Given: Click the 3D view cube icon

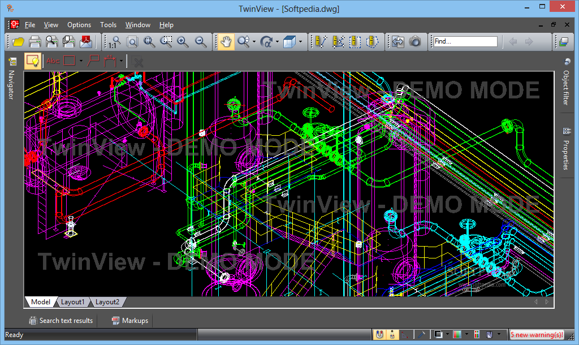Looking at the screenshot, I should click(x=289, y=42).
